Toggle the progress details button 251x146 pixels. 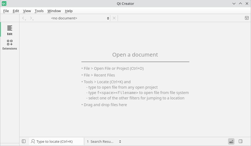(x=231, y=141)
